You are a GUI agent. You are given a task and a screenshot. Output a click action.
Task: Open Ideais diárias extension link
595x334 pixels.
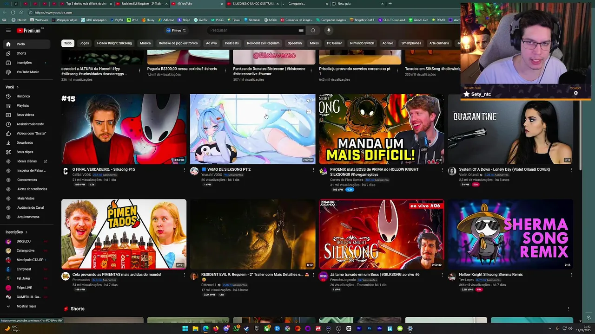pyautogui.click(x=27, y=161)
